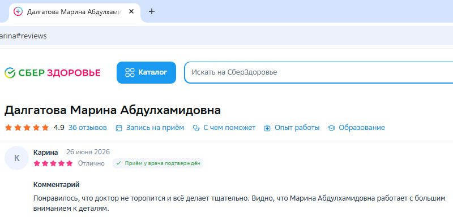Click reviewer name Карина

click(x=46, y=153)
